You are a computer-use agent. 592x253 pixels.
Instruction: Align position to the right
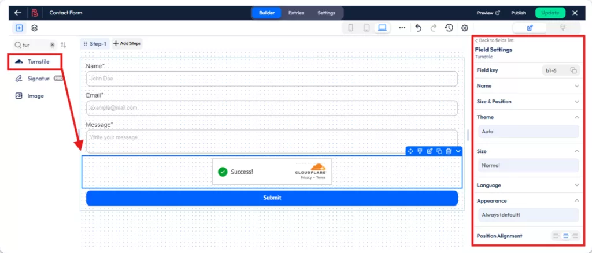click(x=575, y=236)
